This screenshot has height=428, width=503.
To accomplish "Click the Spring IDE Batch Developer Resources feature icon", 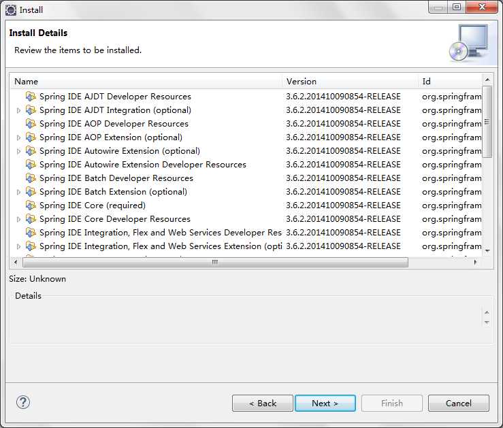I will [31, 178].
